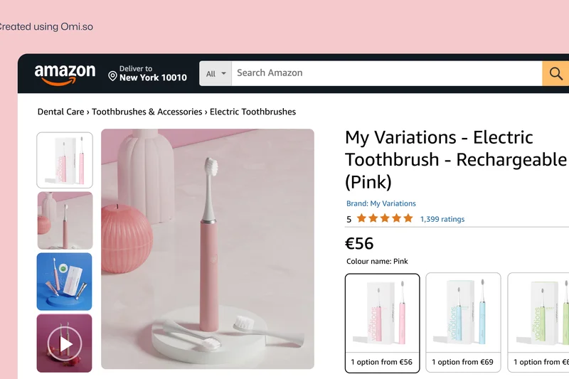Screen dimensions: 569x379
Task: Click the Amazon logo
Action: (x=65, y=74)
